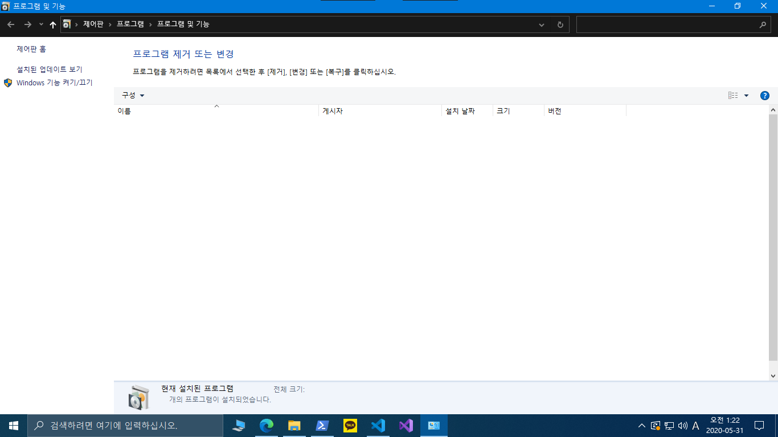
Task: Click the 전체 크기: label
Action: tap(289, 389)
